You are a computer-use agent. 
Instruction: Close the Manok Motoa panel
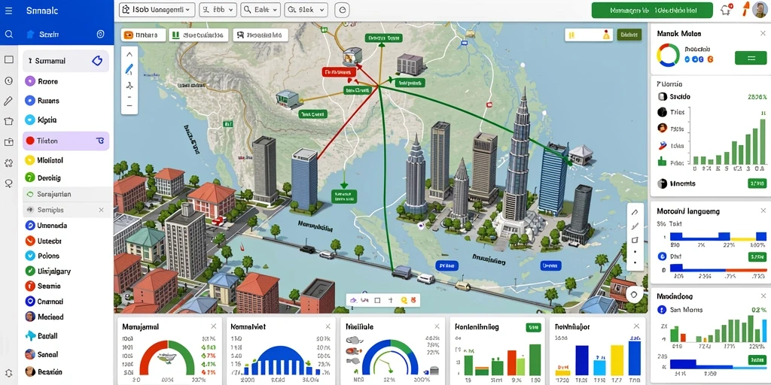pyautogui.click(x=763, y=34)
